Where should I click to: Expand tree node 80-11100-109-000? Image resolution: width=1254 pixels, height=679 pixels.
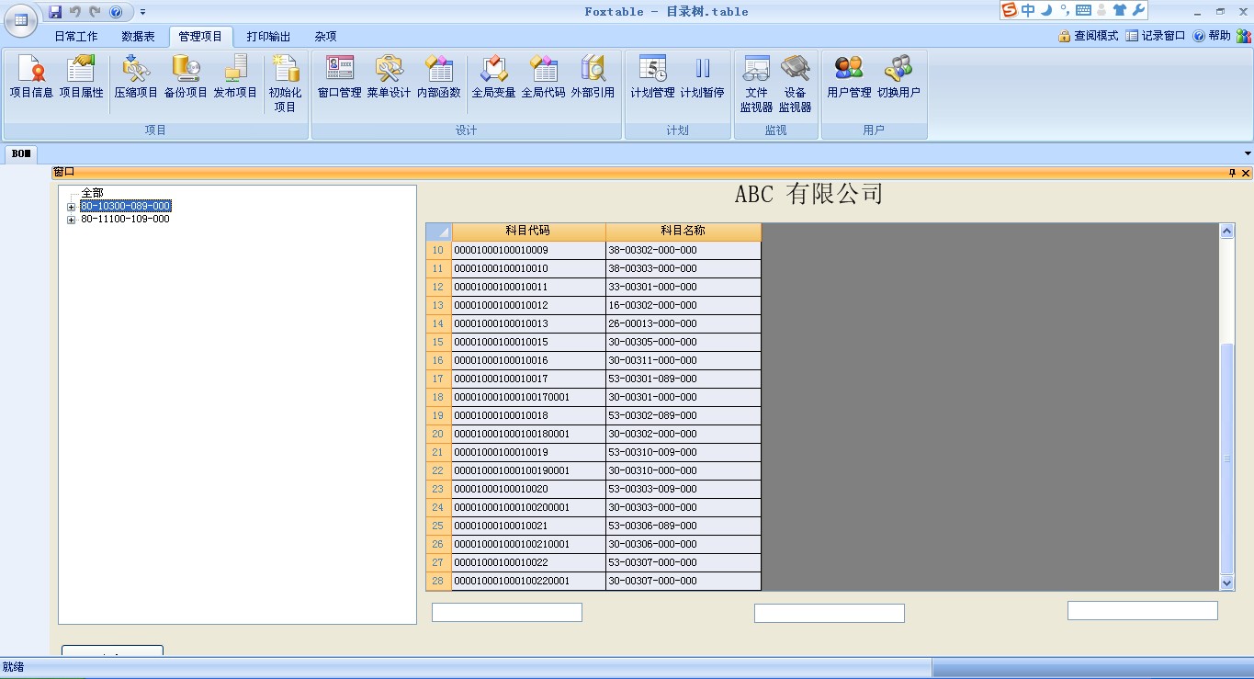pos(72,220)
